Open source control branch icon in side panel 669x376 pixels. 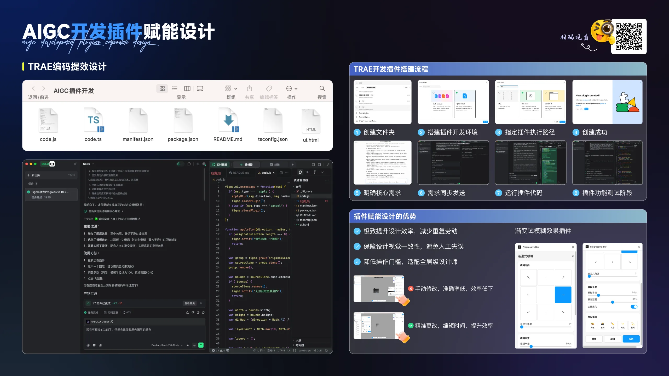tap(315, 172)
